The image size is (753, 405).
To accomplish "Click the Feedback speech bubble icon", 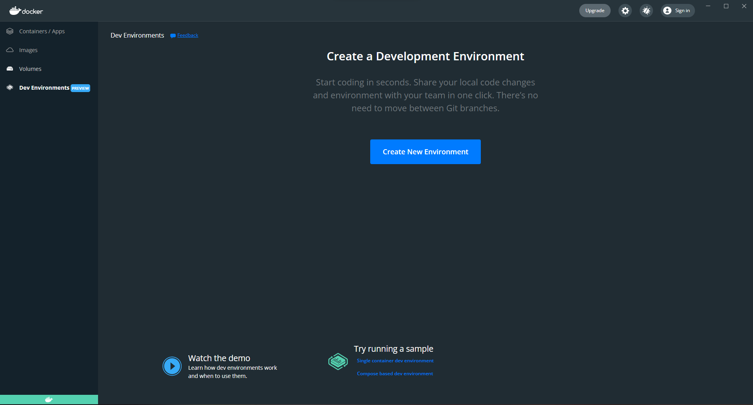I will pos(173,36).
